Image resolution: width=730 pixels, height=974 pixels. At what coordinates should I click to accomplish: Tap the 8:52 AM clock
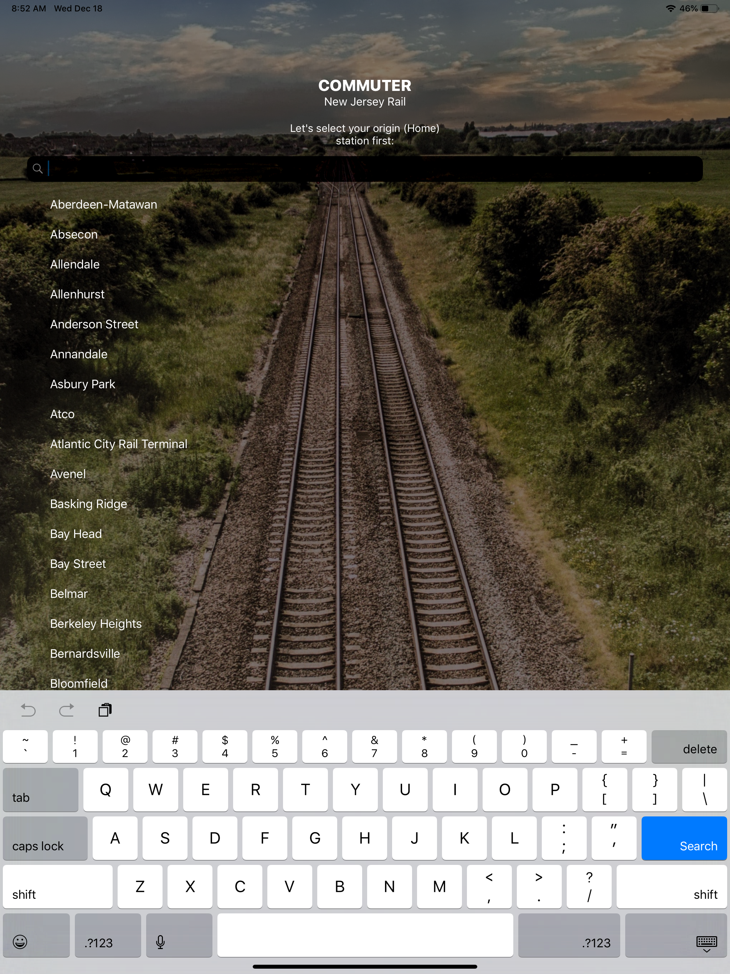coord(29,8)
